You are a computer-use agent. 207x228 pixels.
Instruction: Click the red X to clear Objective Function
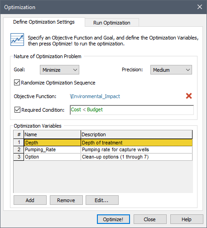pos(189,96)
